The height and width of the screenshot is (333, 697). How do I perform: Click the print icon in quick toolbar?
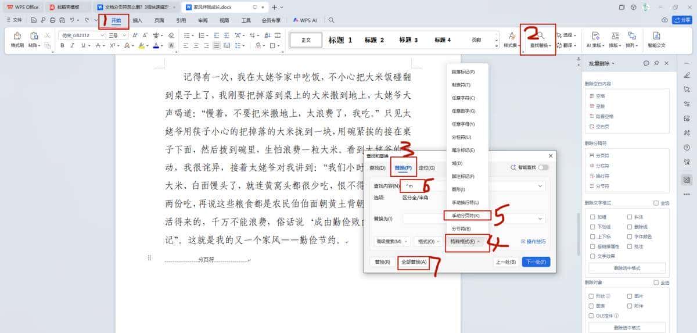53,20
